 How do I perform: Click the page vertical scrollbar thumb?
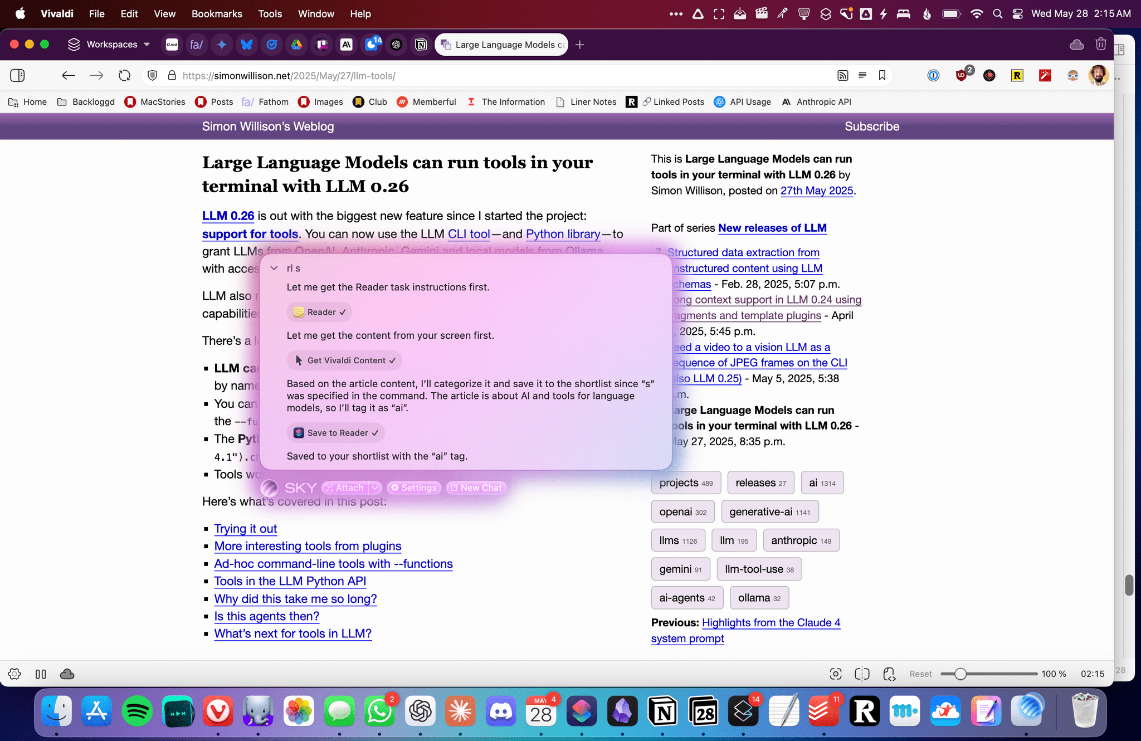1129,585
